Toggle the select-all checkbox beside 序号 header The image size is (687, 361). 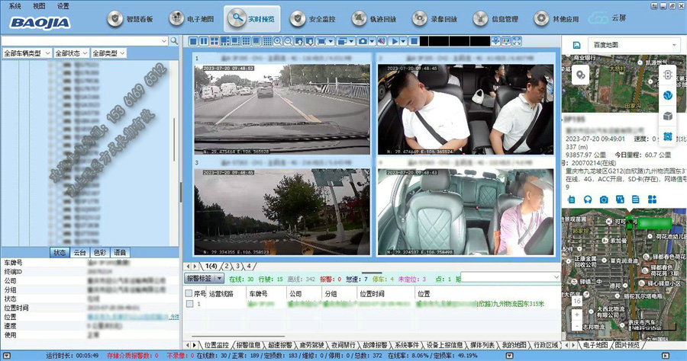coord(190,292)
